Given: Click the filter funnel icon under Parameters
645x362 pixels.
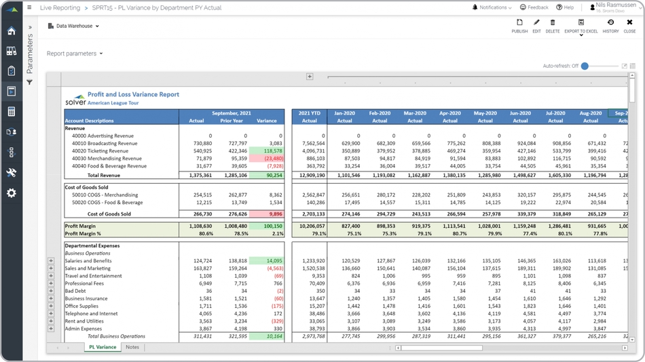Looking at the screenshot, I should pyautogui.click(x=30, y=82).
